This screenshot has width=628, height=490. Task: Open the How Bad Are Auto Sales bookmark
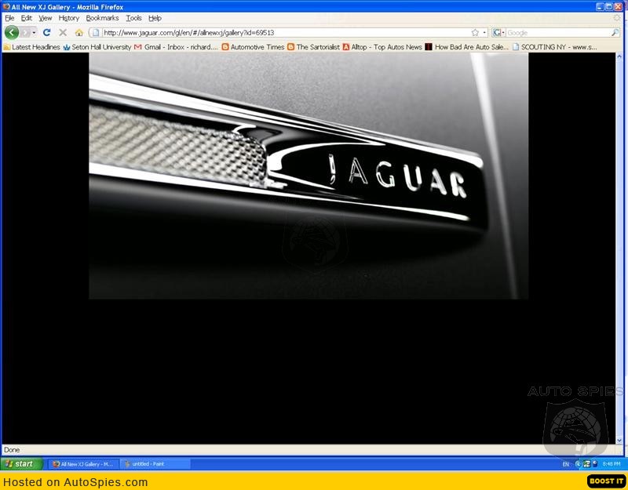point(467,47)
